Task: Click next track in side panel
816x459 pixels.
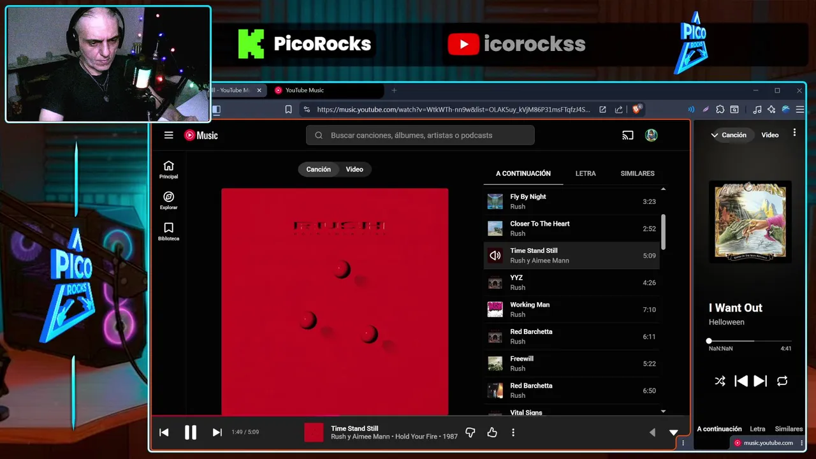Action: (760, 381)
